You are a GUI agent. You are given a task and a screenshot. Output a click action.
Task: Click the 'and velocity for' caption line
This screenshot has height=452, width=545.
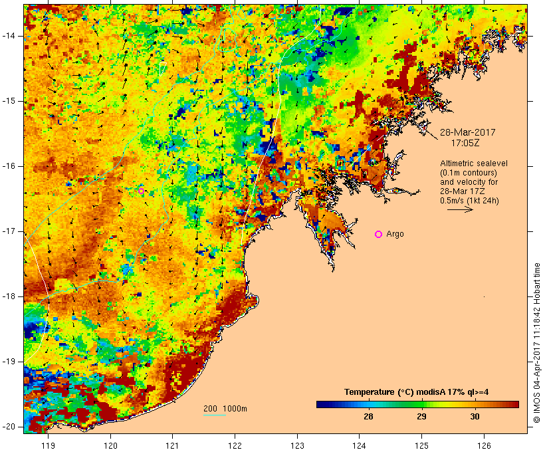click(469, 182)
